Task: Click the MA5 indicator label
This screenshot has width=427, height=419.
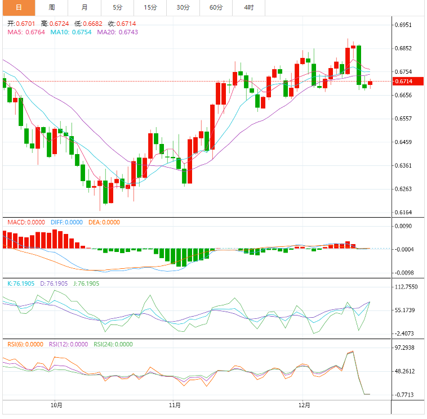Action: (26, 33)
